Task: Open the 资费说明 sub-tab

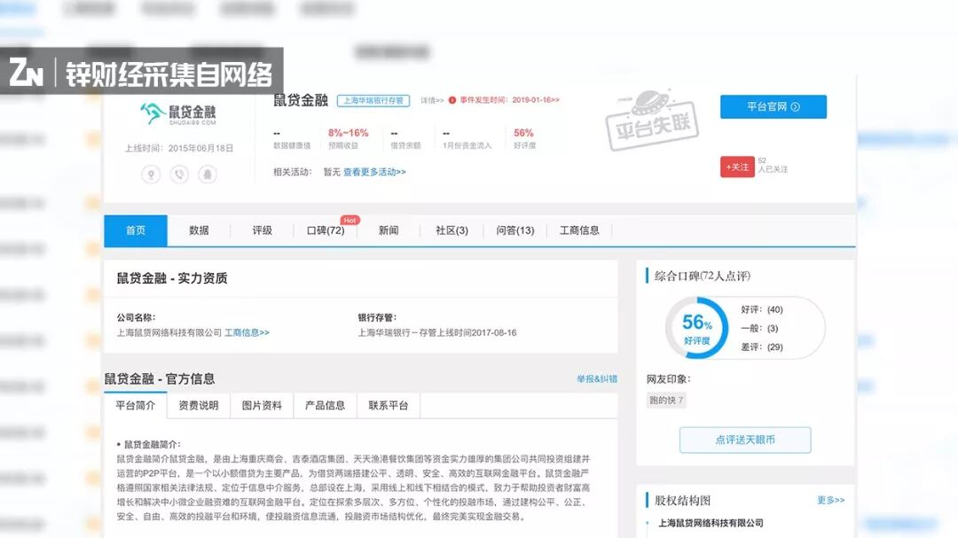Action: tap(199, 405)
